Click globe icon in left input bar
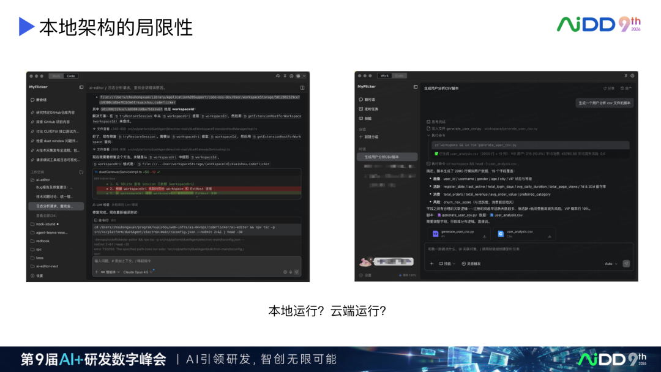The width and height of the screenshot is (661, 372). (x=285, y=272)
